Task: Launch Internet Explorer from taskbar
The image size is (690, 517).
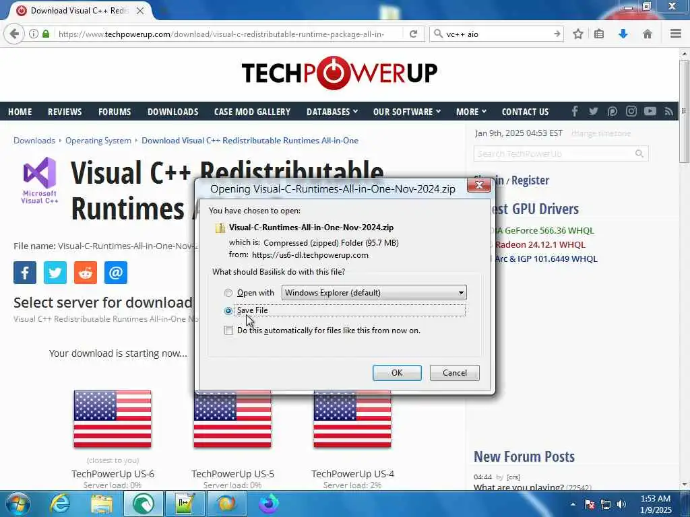Action: click(60, 504)
